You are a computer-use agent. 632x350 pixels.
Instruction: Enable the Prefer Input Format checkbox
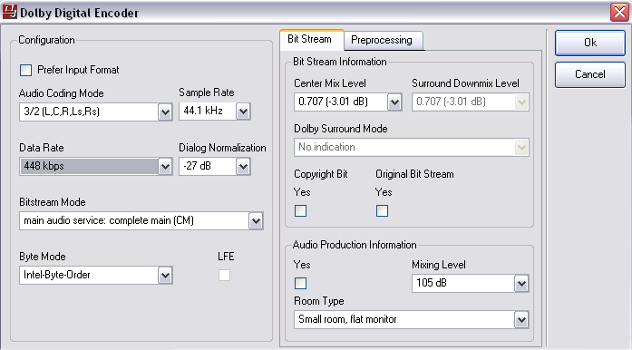[25, 70]
